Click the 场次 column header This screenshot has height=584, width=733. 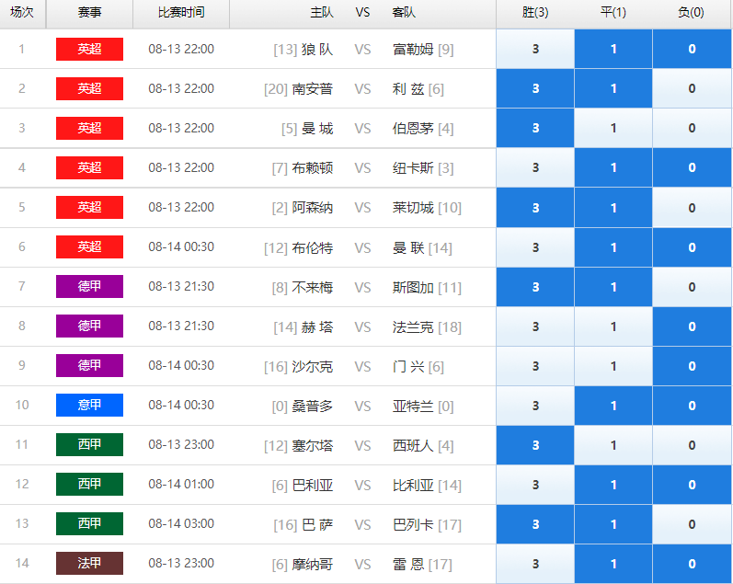(22, 13)
